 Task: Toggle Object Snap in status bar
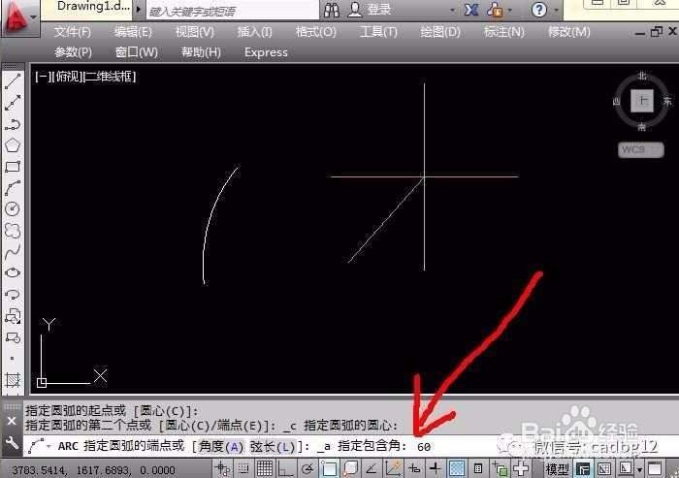(329, 469)
